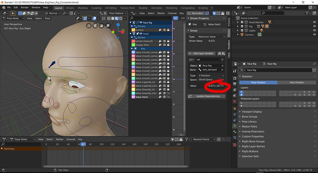Expand the Viewport Display panel
318x173 pixels.
[x=252, y=112]
